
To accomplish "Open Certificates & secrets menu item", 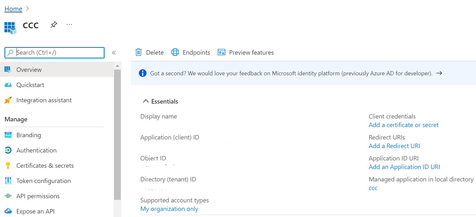I will tap(57, 166).
